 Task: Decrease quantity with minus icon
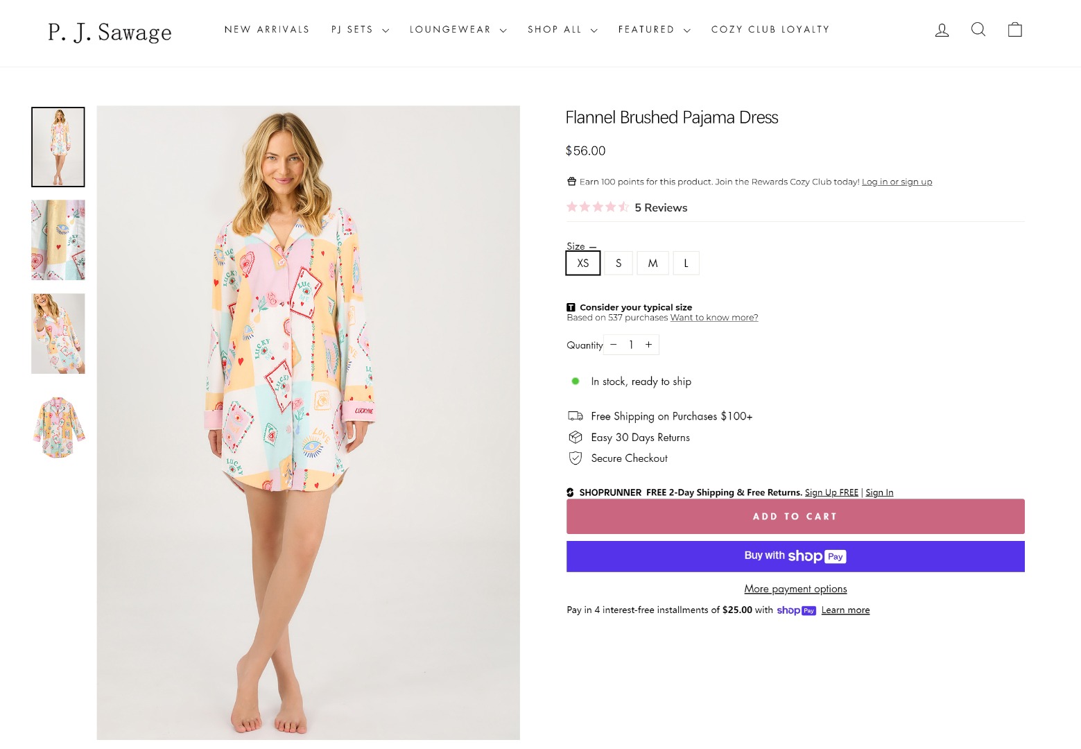[614, 345]
